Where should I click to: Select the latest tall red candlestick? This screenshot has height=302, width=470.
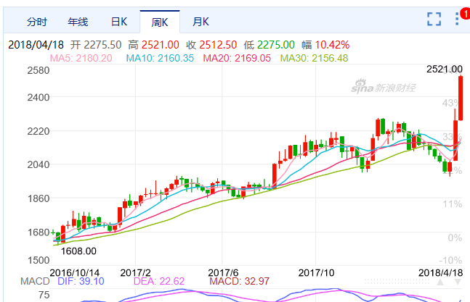click(x=460, y=98)
